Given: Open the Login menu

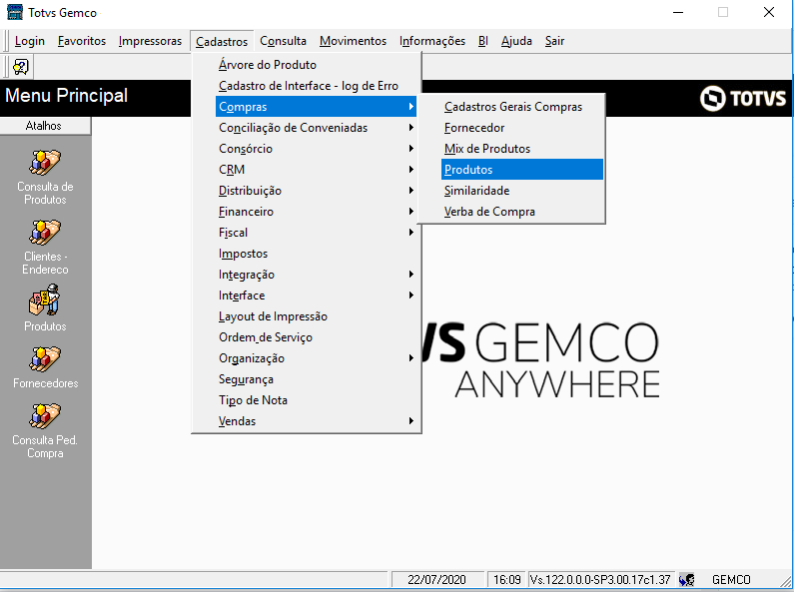Looking at the screenshot, I should (30, 41).
